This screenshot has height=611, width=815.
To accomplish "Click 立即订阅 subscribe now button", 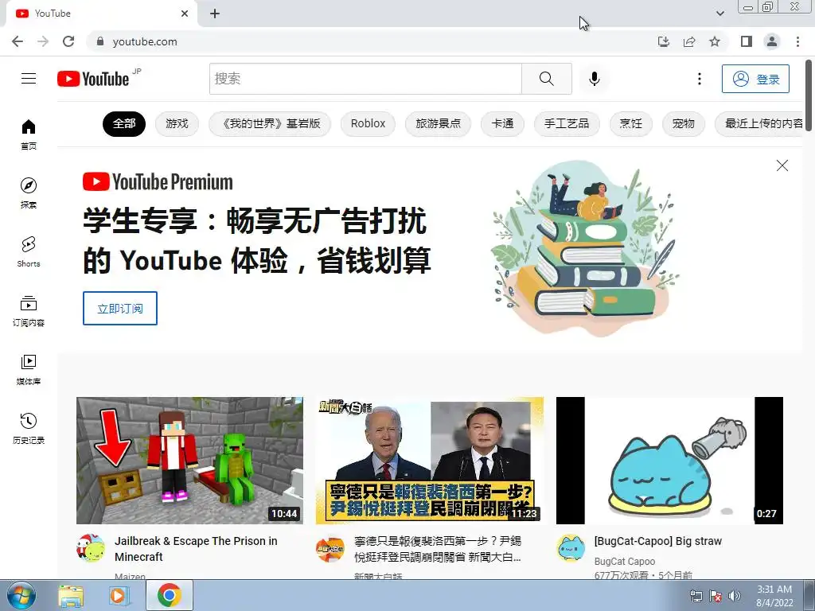I will [120, 309].
